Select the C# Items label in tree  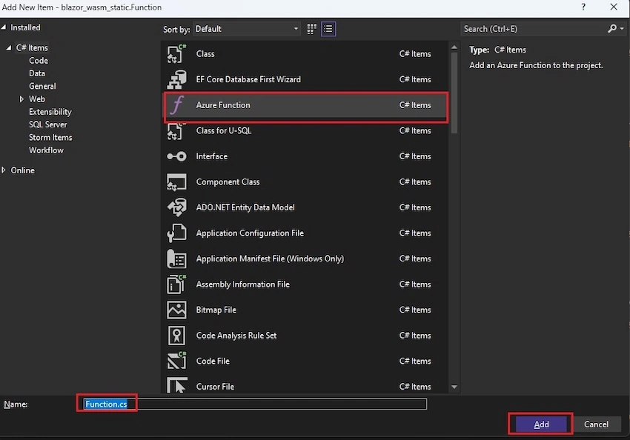click(32, 47)
